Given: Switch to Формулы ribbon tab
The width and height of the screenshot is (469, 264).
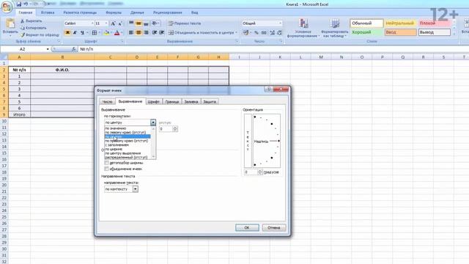Looking at the screenshot, I should click(114, 12).
